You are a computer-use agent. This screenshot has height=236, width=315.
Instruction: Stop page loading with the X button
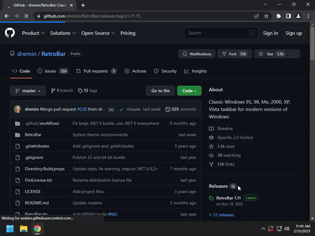[x=26, y=16]
